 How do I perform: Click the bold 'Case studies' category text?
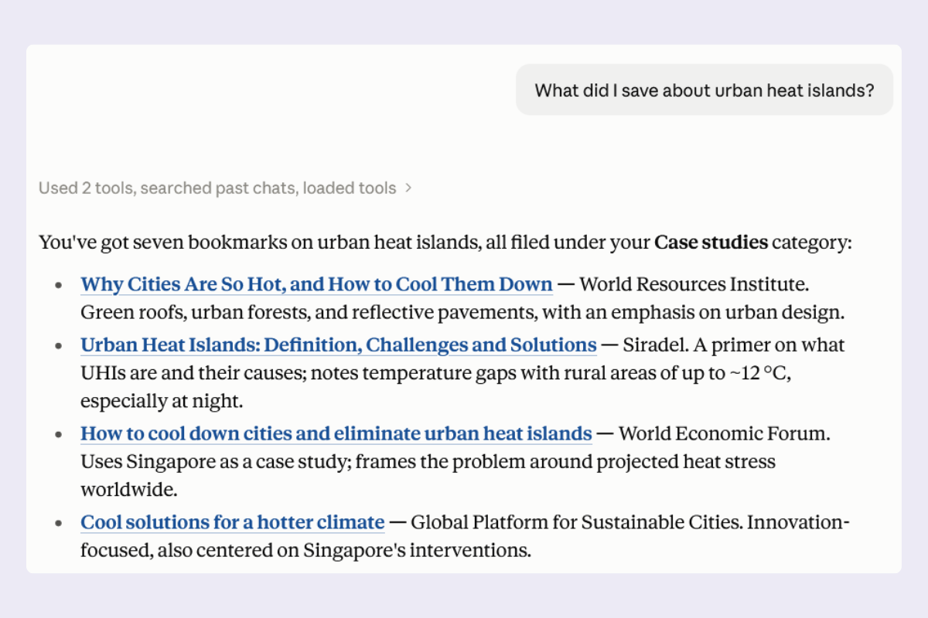(x=711, y=243)
